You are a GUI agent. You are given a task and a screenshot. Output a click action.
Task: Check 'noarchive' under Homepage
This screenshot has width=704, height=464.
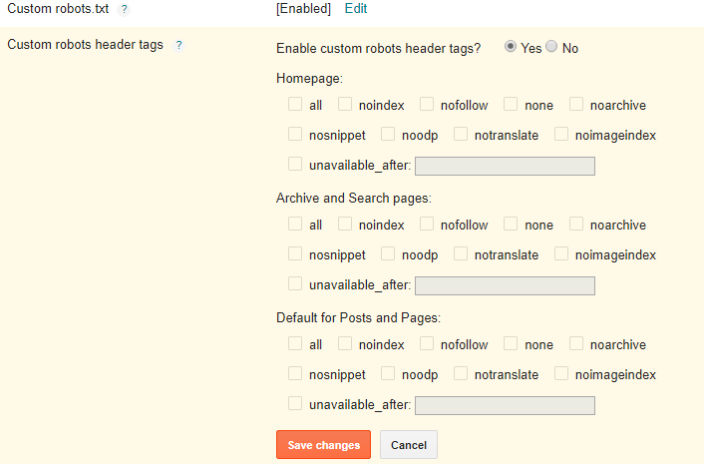pyautogui.click(x=576, y=104)
